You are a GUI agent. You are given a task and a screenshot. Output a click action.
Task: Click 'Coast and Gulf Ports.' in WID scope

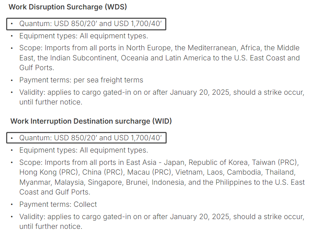[54, 192]
